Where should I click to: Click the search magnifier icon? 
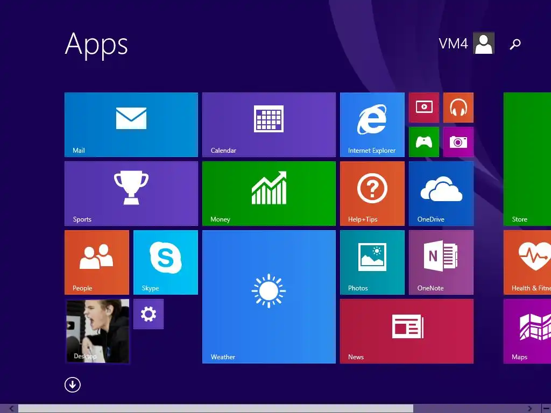click(x=515, y=44)
